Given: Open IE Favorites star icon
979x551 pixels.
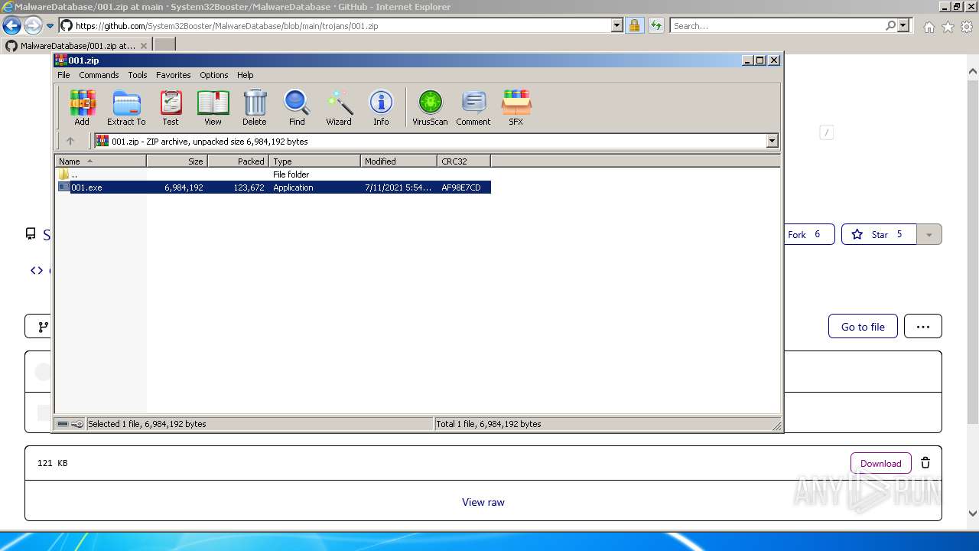Looking at the screenshot, I should tap(948, 27).
